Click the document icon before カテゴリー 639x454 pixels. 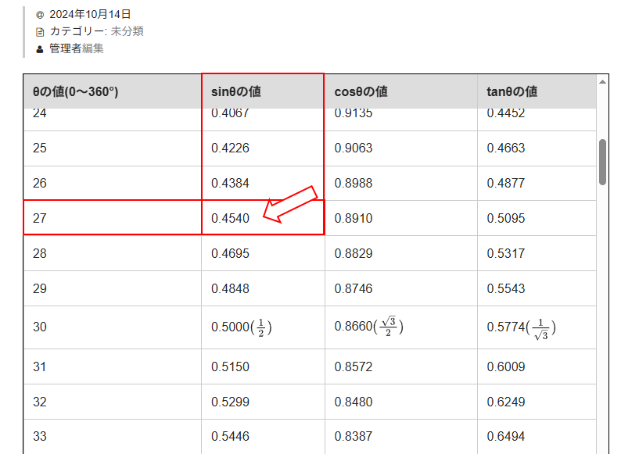pyautogui.click(x=40, y=32)
